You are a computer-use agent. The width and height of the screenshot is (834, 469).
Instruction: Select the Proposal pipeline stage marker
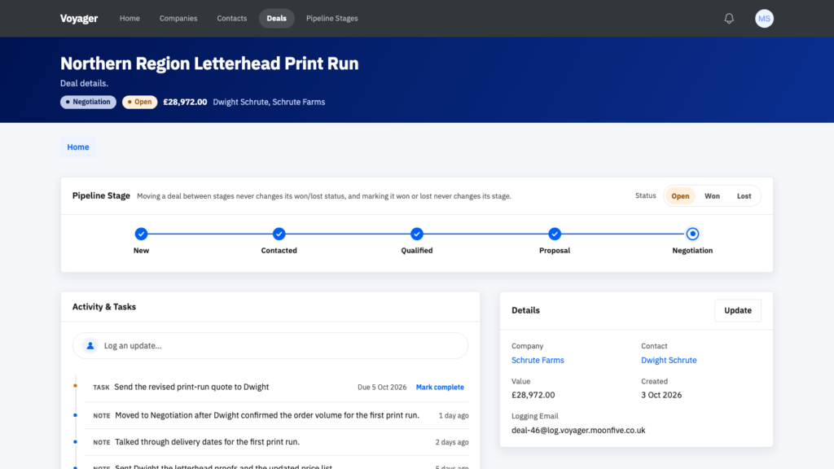554,234
